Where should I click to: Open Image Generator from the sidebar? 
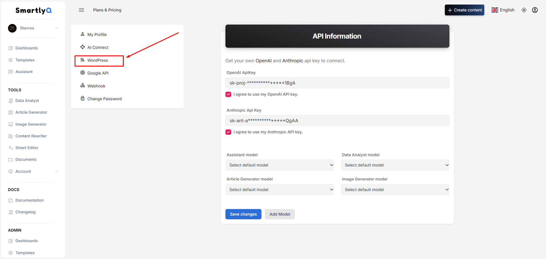(31, 124)
